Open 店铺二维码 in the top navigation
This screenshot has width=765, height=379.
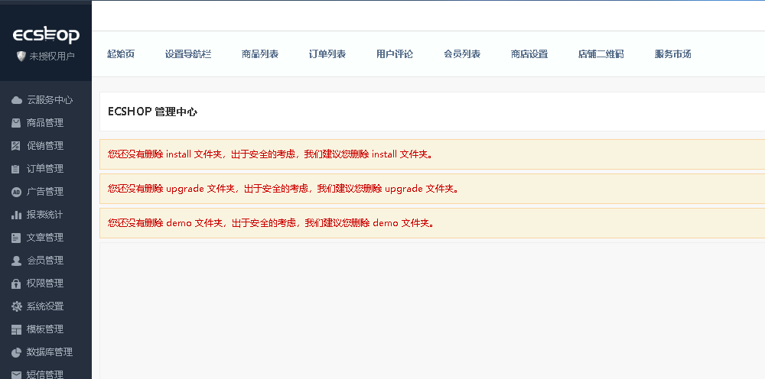coord(601,54)
